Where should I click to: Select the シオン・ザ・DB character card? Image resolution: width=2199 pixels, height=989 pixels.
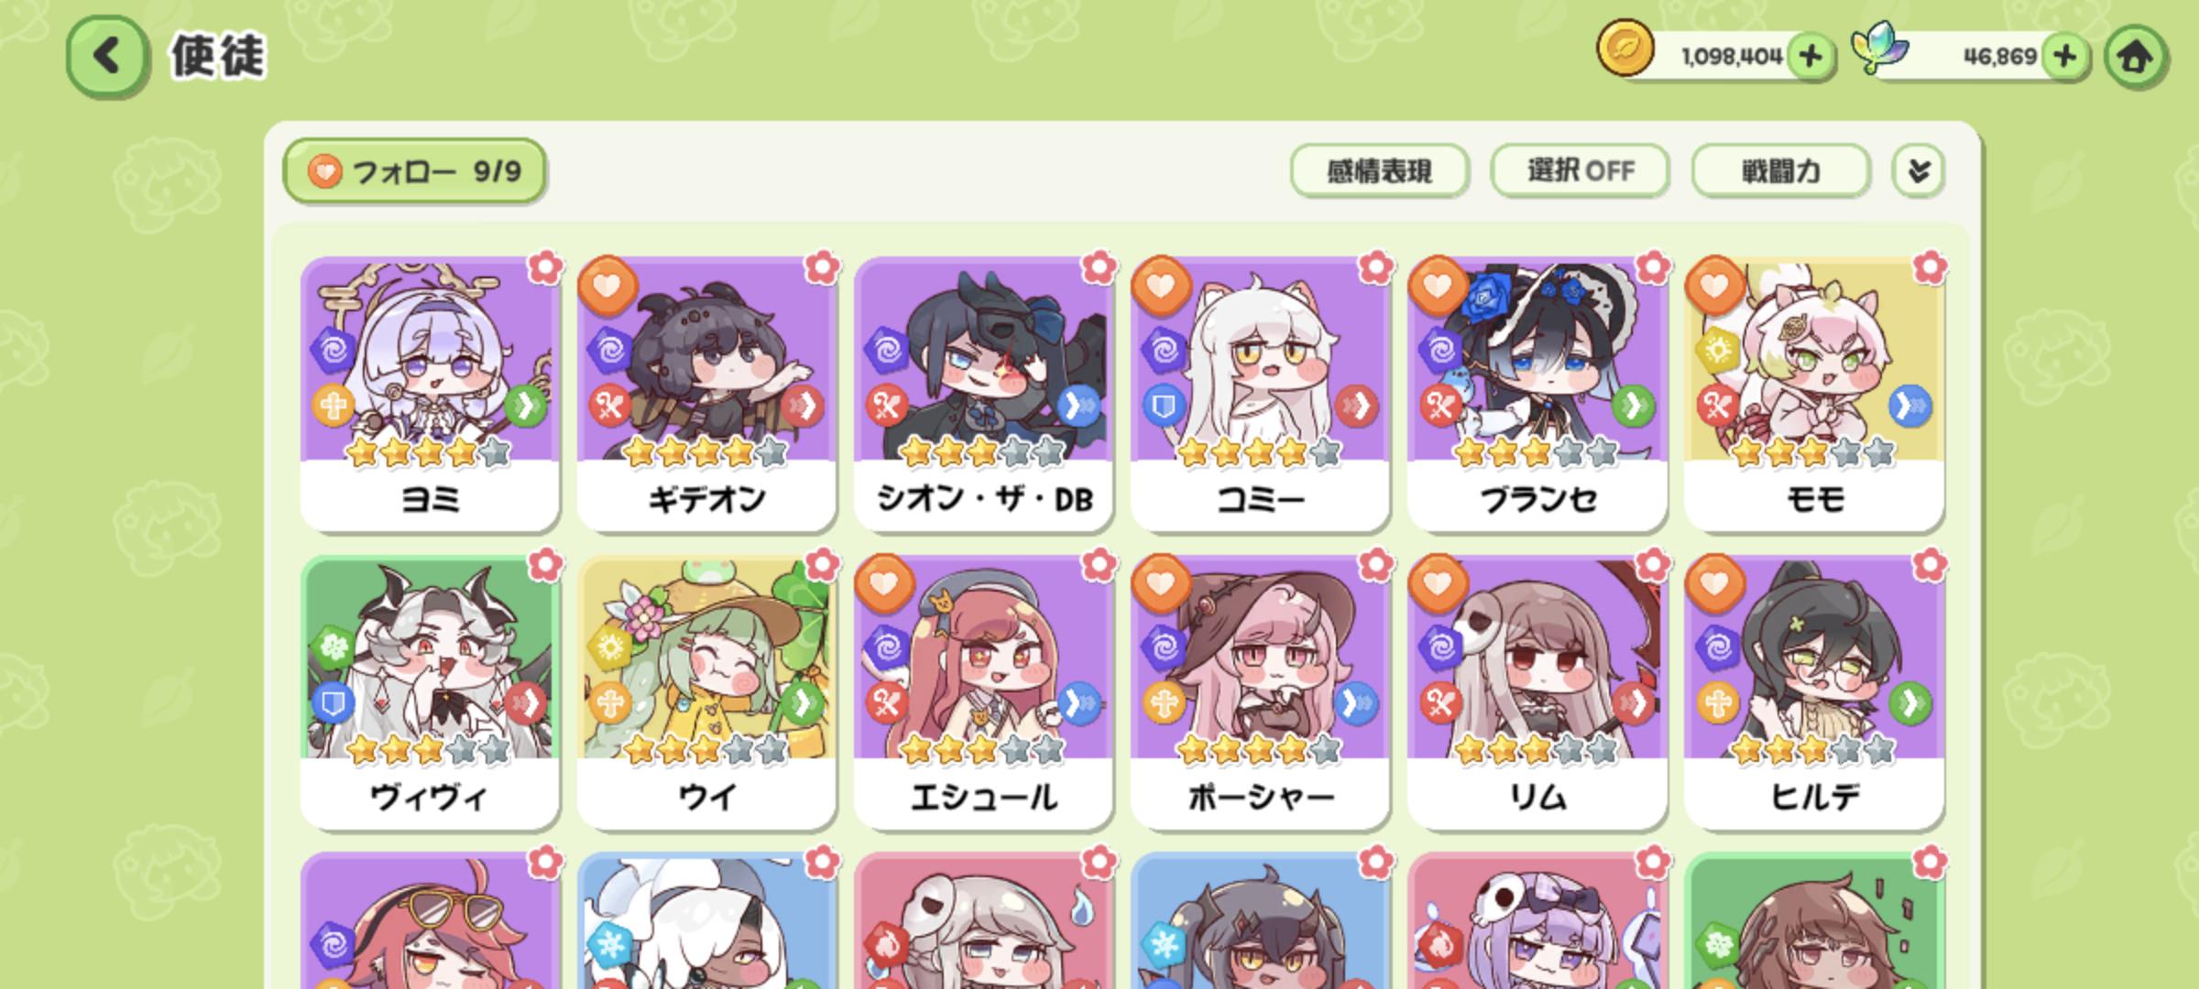tap(984, 394)
